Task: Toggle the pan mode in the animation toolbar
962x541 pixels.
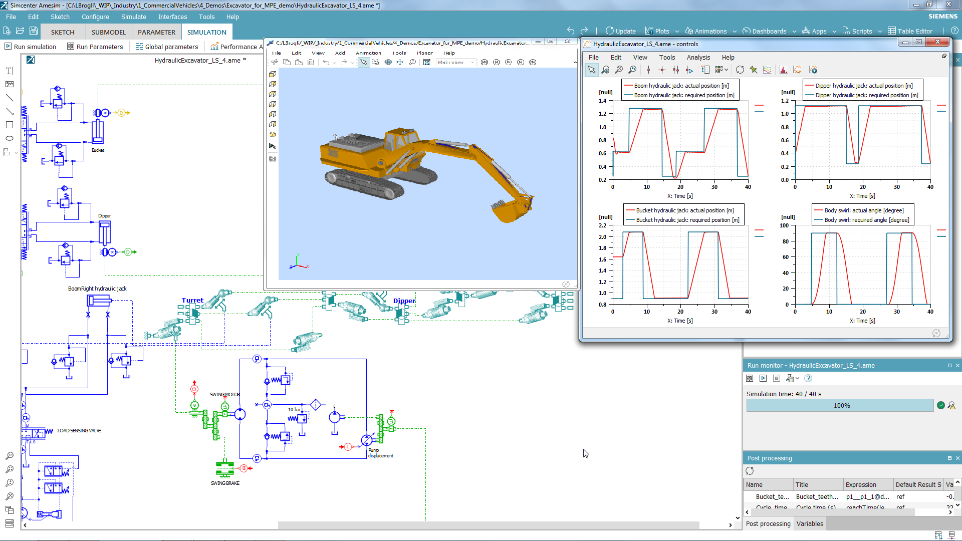Action: 400,62
